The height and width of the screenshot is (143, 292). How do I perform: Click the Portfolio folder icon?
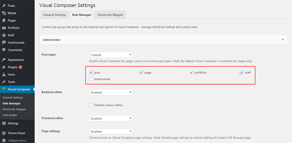point(4,28)
